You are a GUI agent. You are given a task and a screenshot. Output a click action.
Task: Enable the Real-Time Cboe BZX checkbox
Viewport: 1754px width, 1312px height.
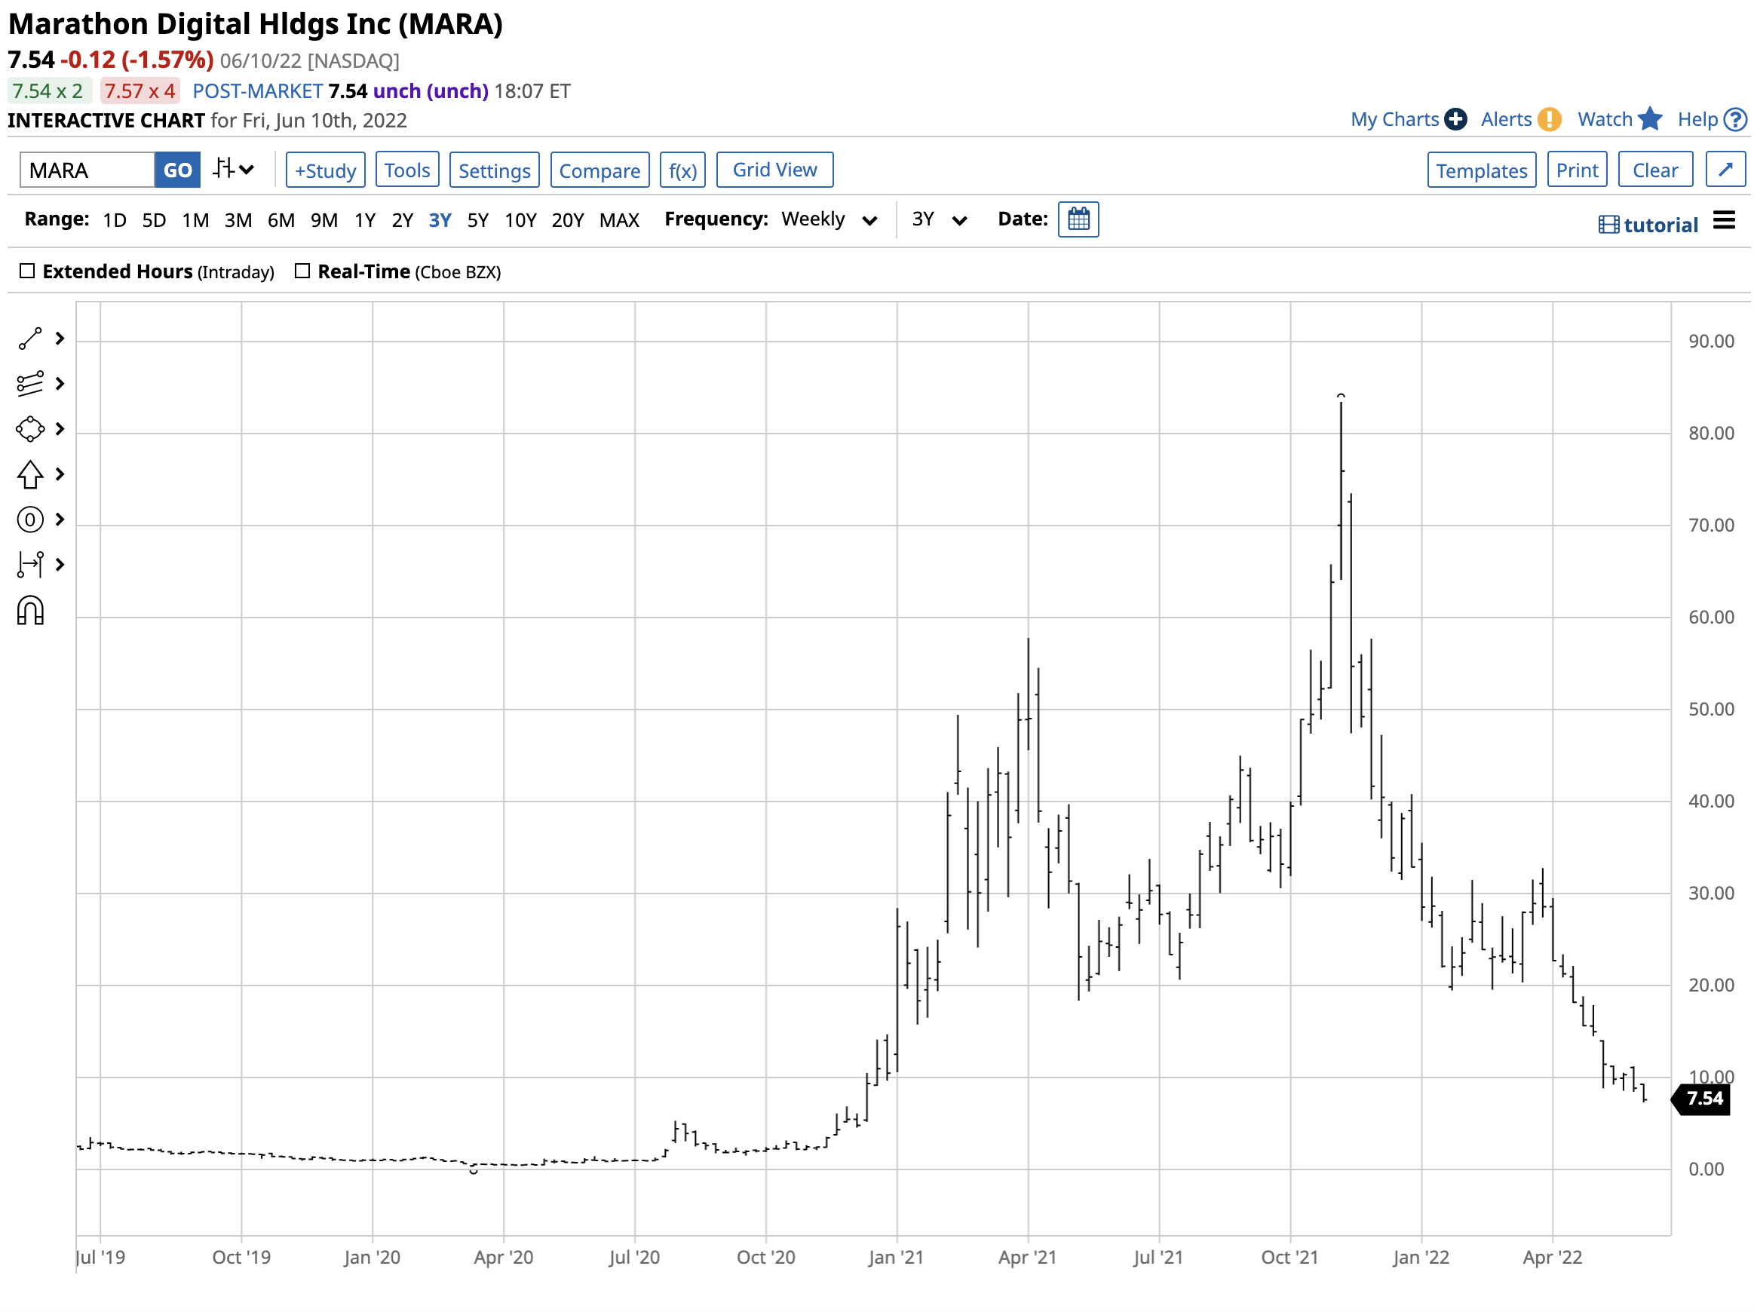(302, 271)
